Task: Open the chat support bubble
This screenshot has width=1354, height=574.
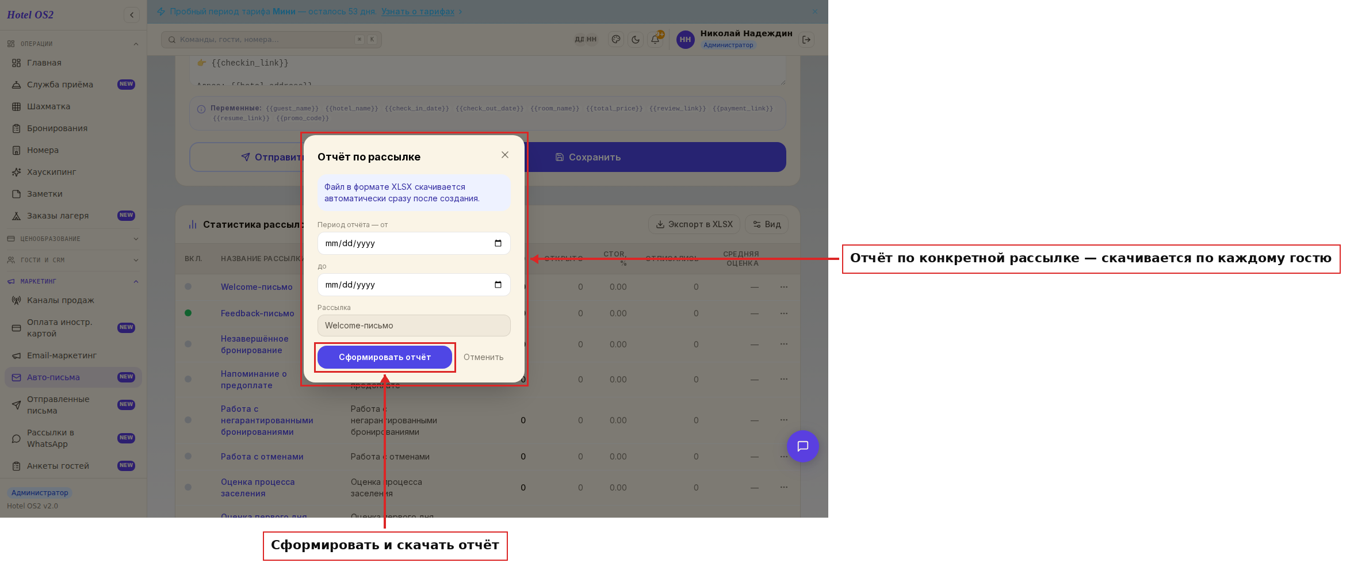Action: coord(802,446)
